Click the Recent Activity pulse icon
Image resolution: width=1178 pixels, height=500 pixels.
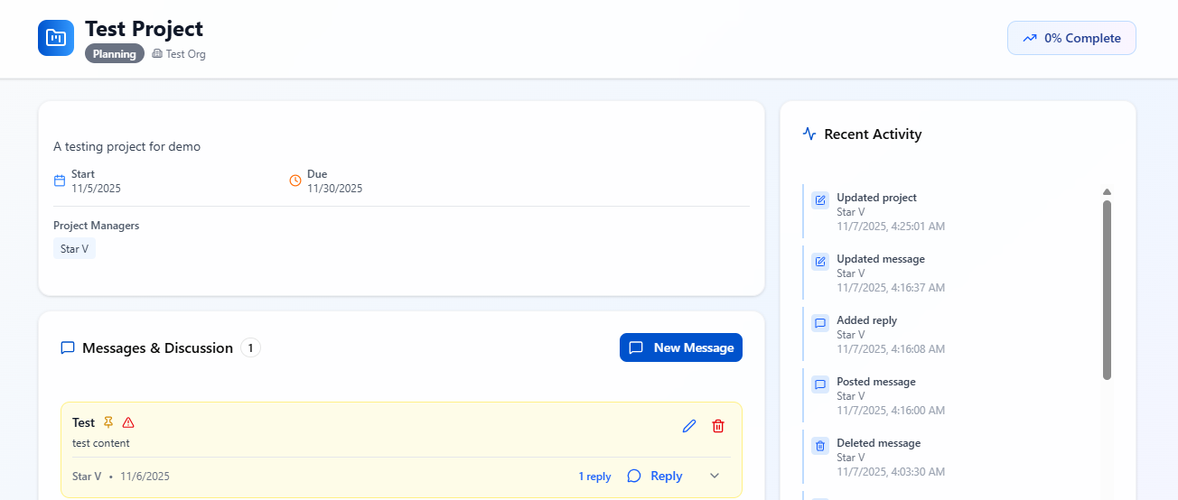(x=809, y=134)
